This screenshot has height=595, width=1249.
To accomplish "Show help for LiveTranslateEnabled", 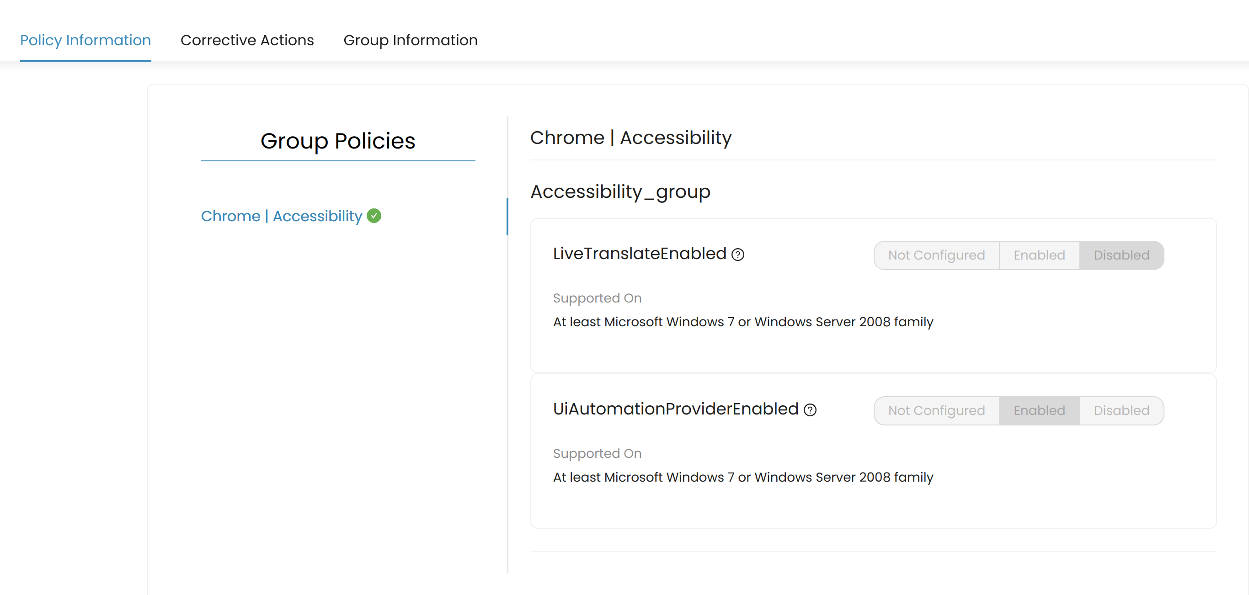I will (737, 255).
